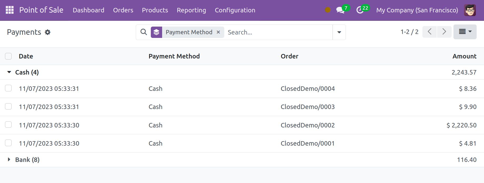Open the apps grid menu

(x=10, y=10)
